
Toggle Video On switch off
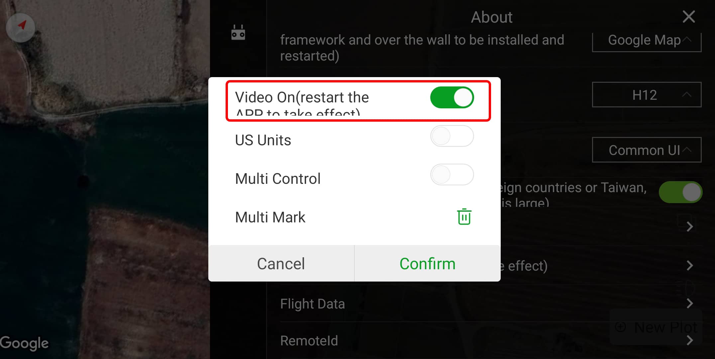453,97
